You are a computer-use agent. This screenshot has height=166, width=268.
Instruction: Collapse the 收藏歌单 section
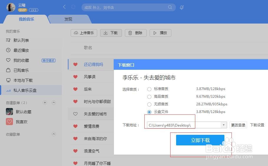coord(54,134)
